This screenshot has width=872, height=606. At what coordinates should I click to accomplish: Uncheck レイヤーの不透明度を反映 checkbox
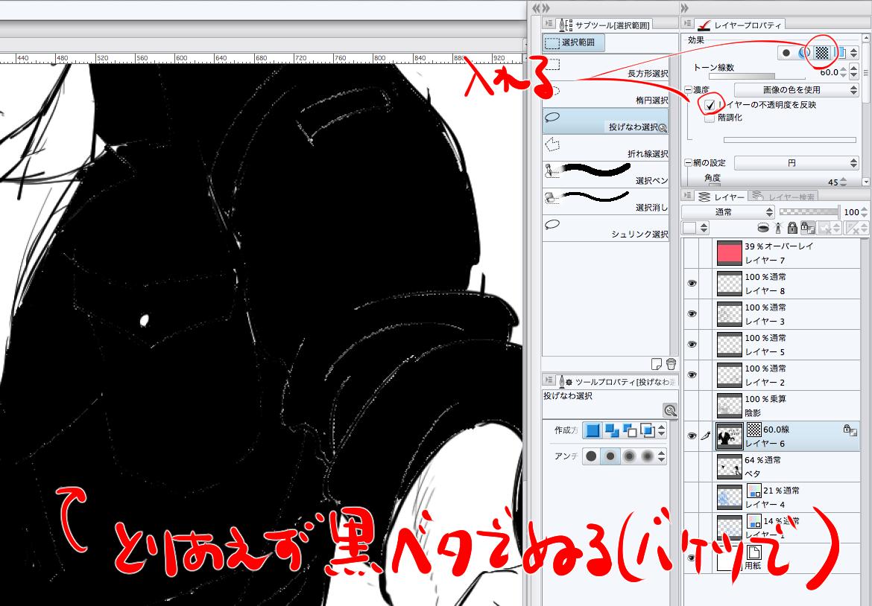pos(710,104)
